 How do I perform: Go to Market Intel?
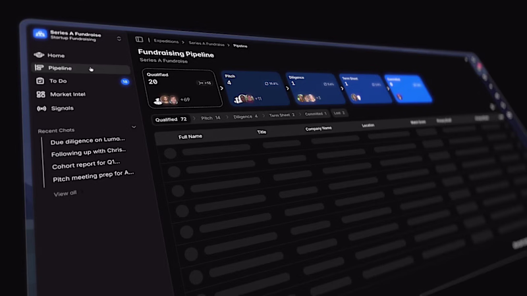[x=68, y=94]
